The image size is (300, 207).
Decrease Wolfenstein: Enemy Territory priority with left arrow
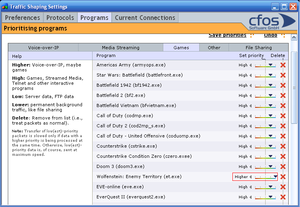(251, 177)
